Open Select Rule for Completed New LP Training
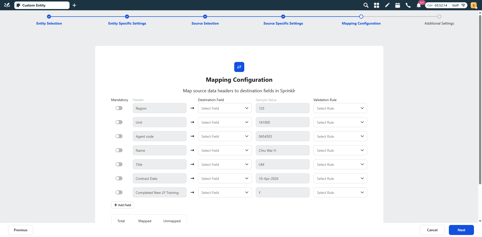Image resolution: width=482 pixels, height=237 pixels. click(340, 192)
